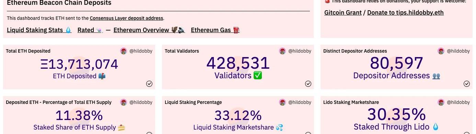Click checkmark icon on Total ETH Deposited card
476x134 pixels.
(x=149, y=84)
